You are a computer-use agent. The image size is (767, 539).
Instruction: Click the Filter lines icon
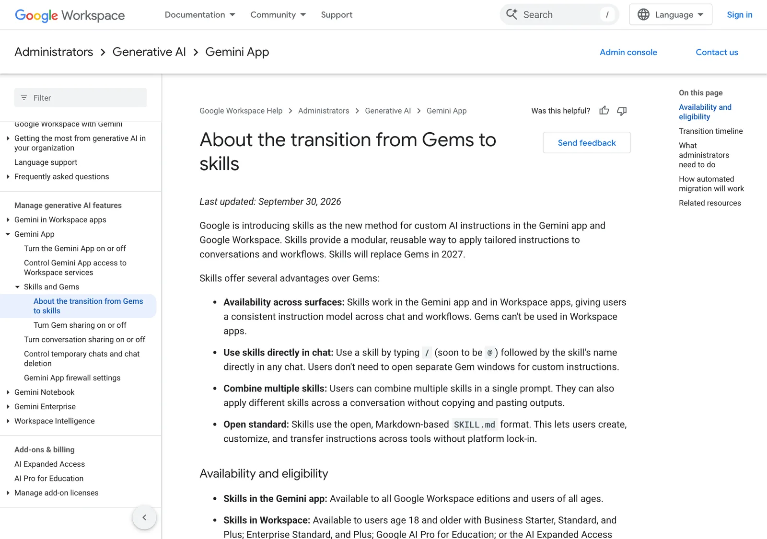24,98
